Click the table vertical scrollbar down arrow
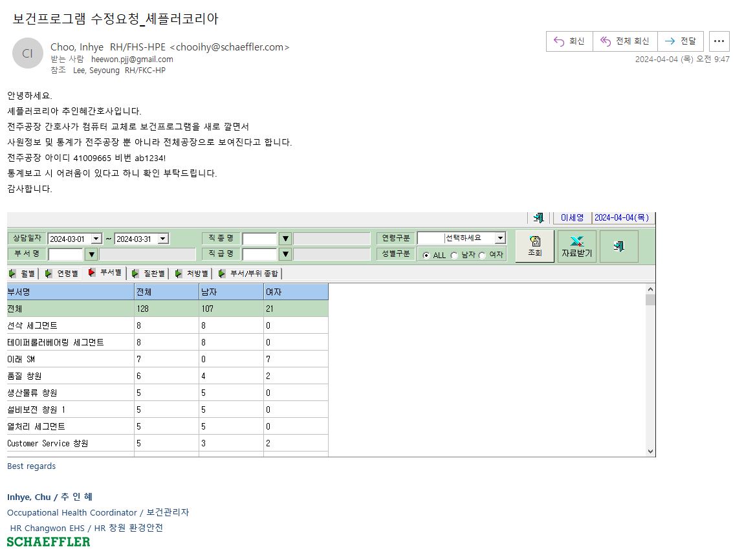Viewport: 733px width, 555px height. [x=650, y=452]
